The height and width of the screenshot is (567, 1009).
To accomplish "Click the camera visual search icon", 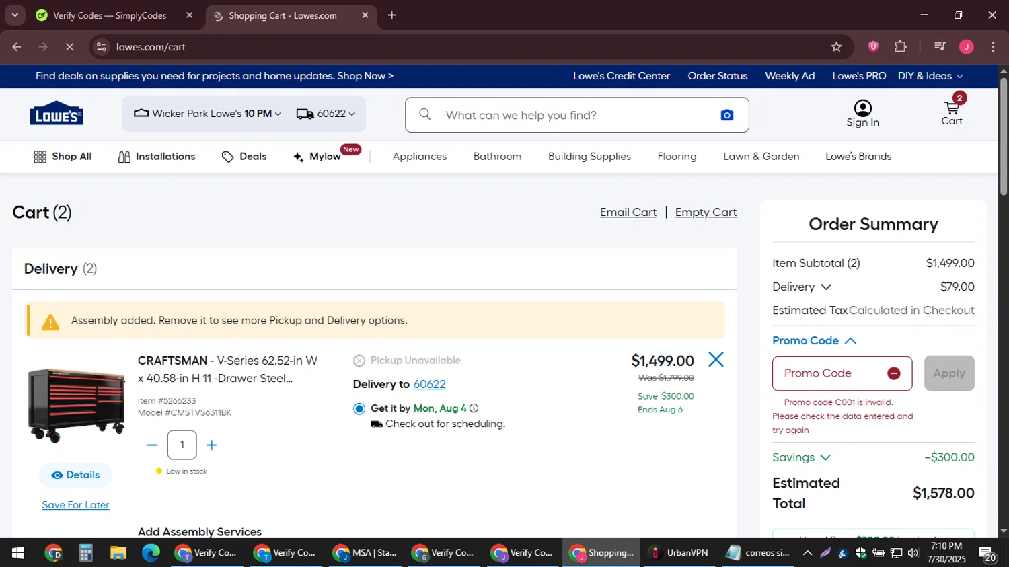I will tap(726, 115).
